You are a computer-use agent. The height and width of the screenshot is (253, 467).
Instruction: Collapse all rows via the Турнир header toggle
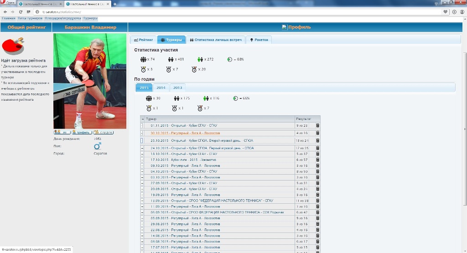point(143,119)
